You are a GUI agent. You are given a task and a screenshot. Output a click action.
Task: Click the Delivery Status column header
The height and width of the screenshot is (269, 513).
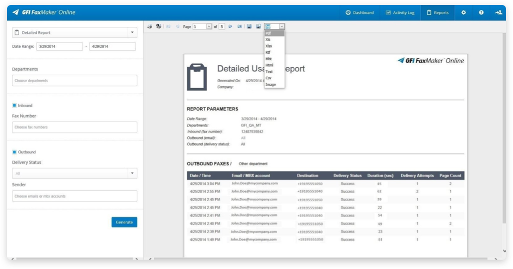click(x=347, y=176)
